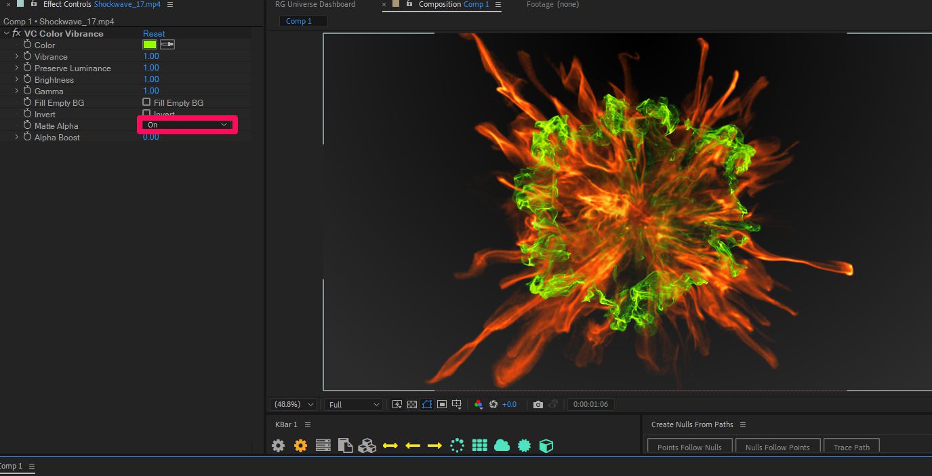The width and height of the screenshot is (932, 476).
Task: Take a snapshot with the camera icon
Action: click(x=538, y=403)
